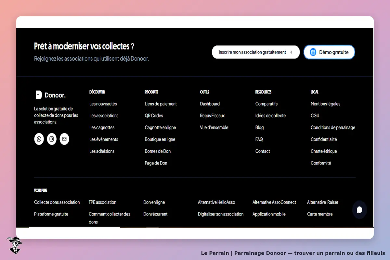This screenshot has height=260, width=390.
Task: Open 'Comment collecter des dons' link
Action: [110, 218]
